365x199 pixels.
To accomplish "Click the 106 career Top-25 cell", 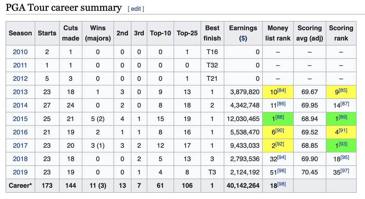I will pos(187,185).
